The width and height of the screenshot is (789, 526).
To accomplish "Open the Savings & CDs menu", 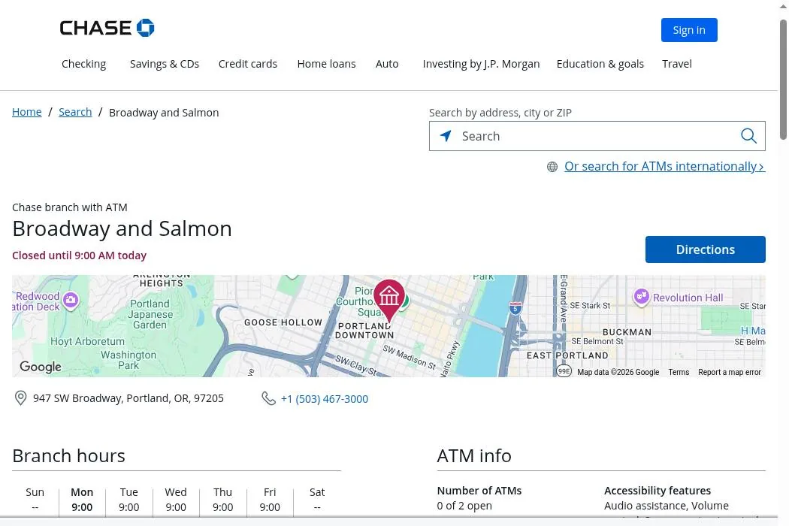I will point(165,64).
